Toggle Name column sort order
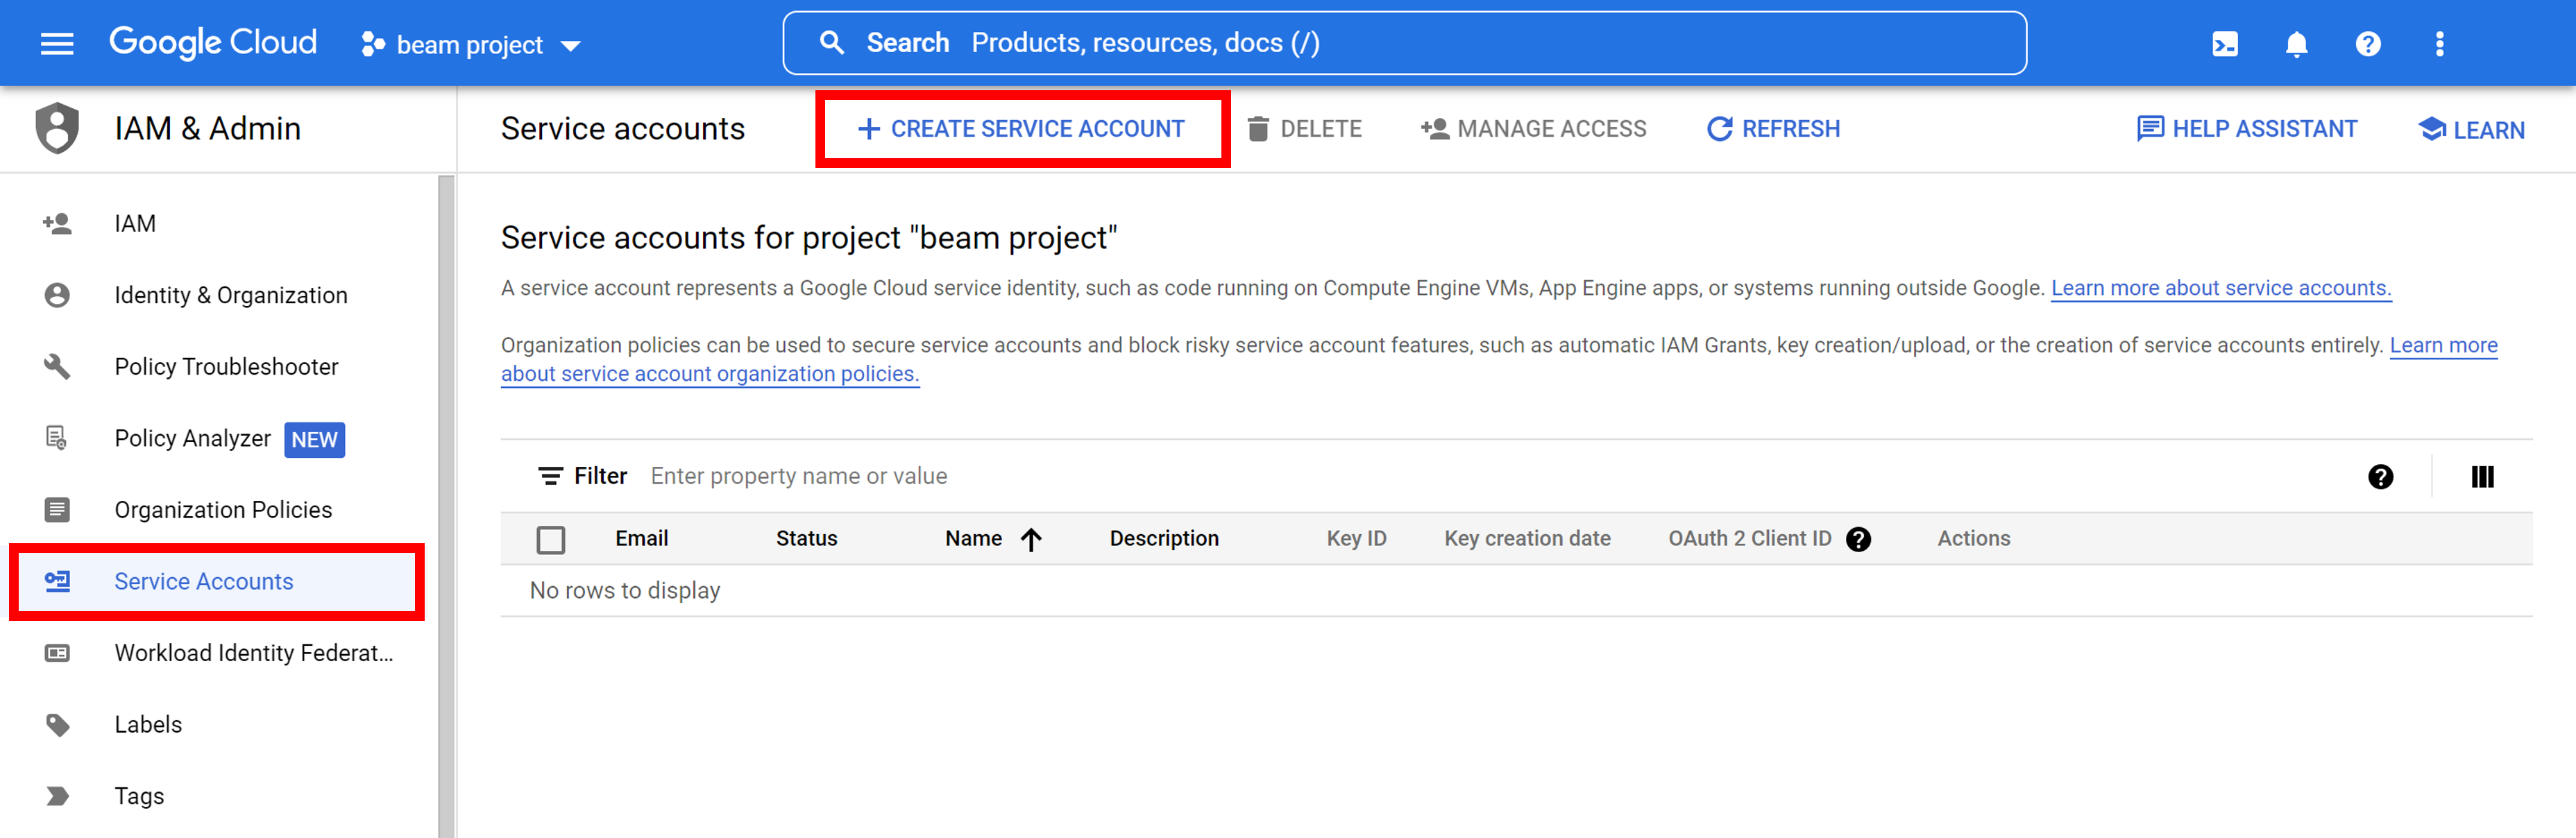The width and height of the screenshot is (2576, 838). coord(1031,538)
